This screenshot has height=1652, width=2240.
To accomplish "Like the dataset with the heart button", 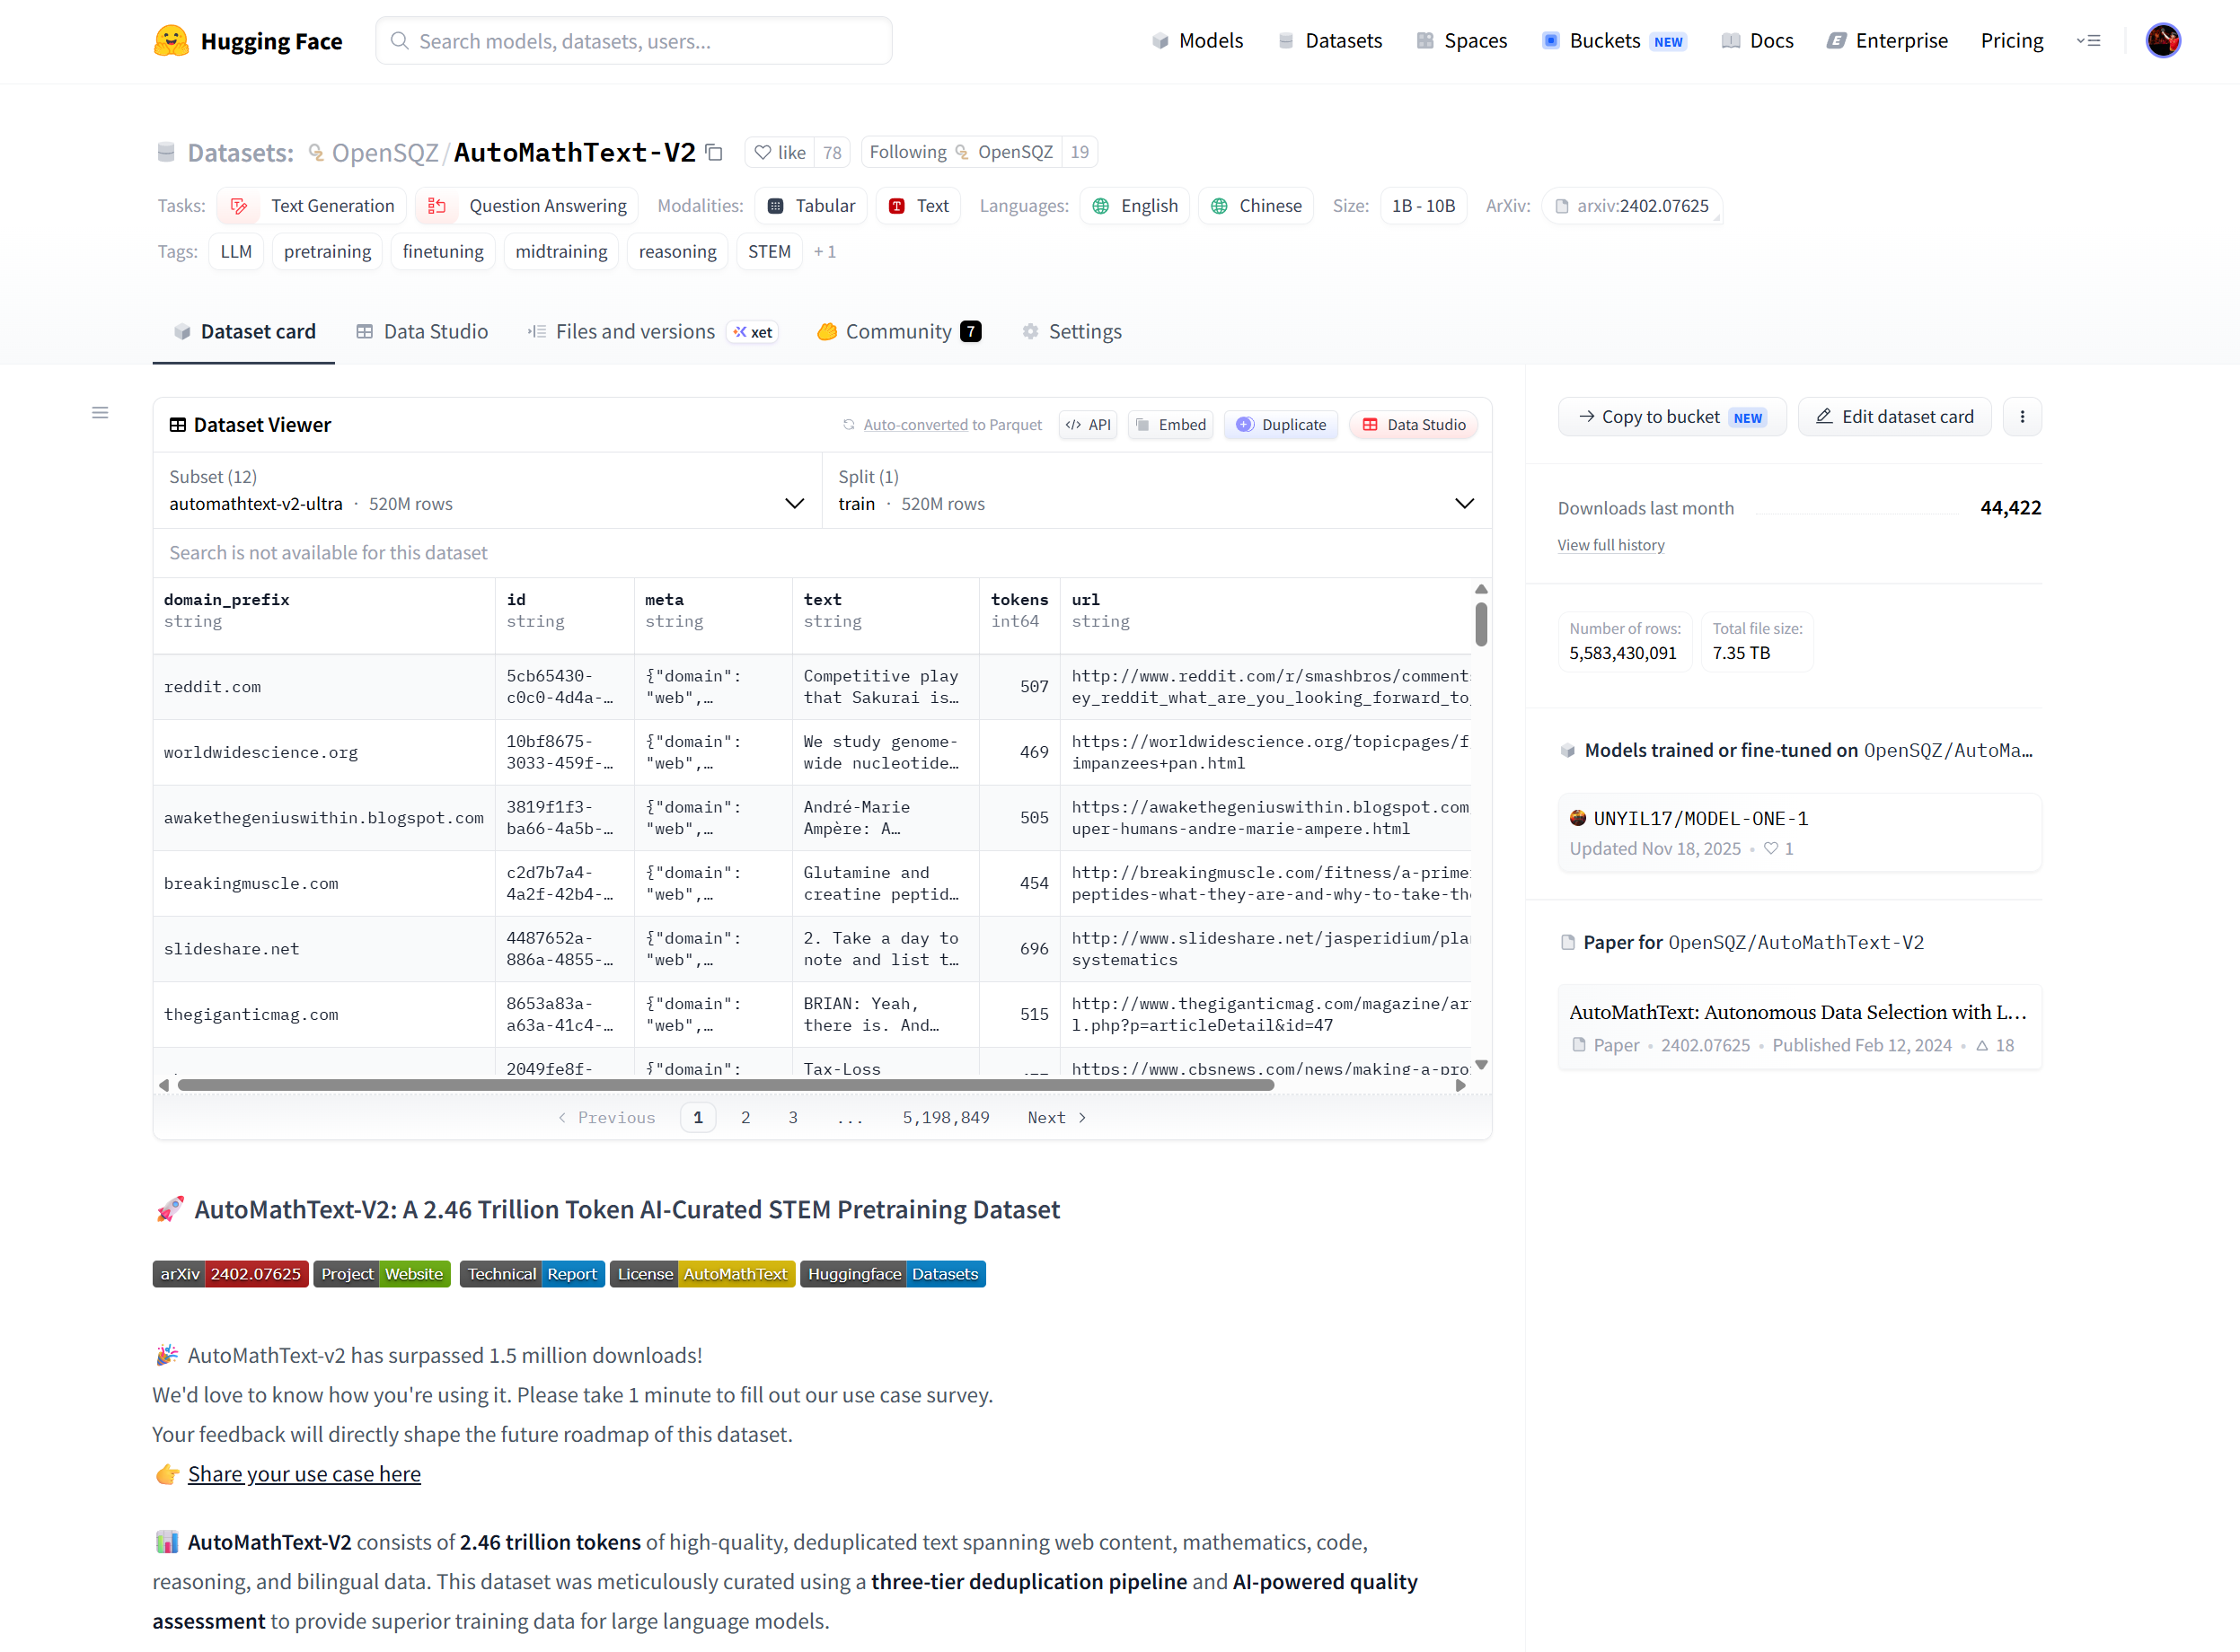I will 780,152.
